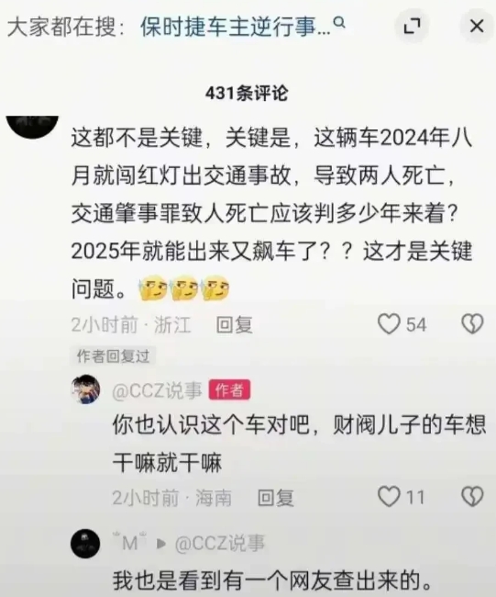The height and width of the screenshot is (597, 496).
Task: Reply to the 2024年八月 comment
Action: click(234, 325)
